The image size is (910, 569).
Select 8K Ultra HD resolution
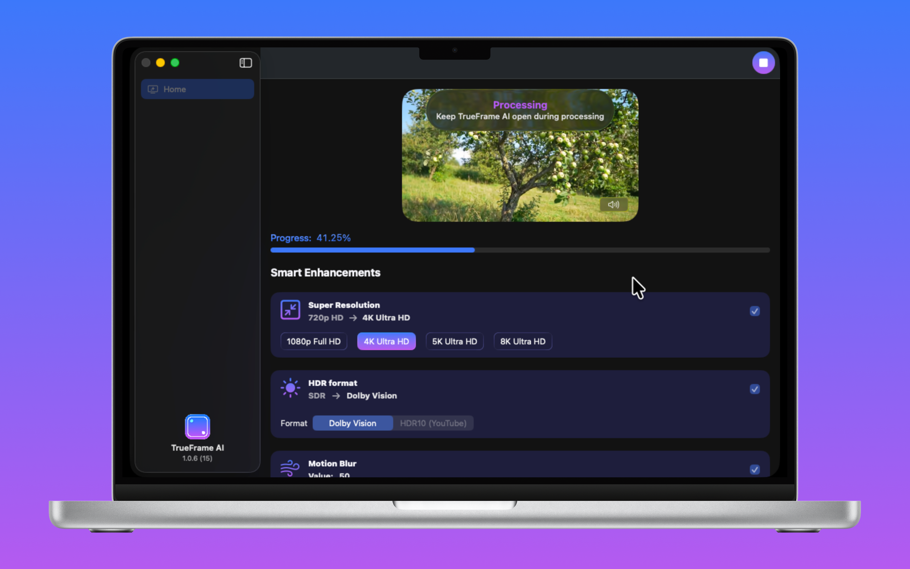click(x=523, y=341)
